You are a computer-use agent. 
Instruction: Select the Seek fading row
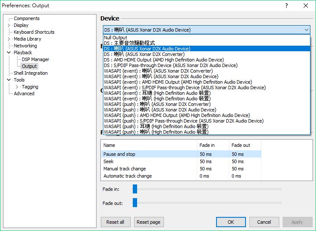tap(181, 161)
